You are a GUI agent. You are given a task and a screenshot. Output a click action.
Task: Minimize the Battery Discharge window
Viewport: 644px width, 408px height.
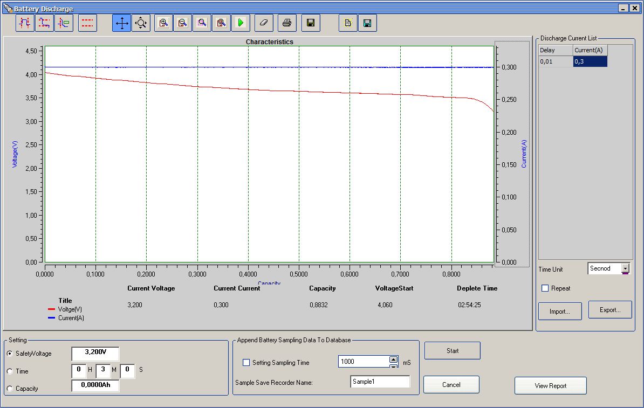click(x=624, y=8)
